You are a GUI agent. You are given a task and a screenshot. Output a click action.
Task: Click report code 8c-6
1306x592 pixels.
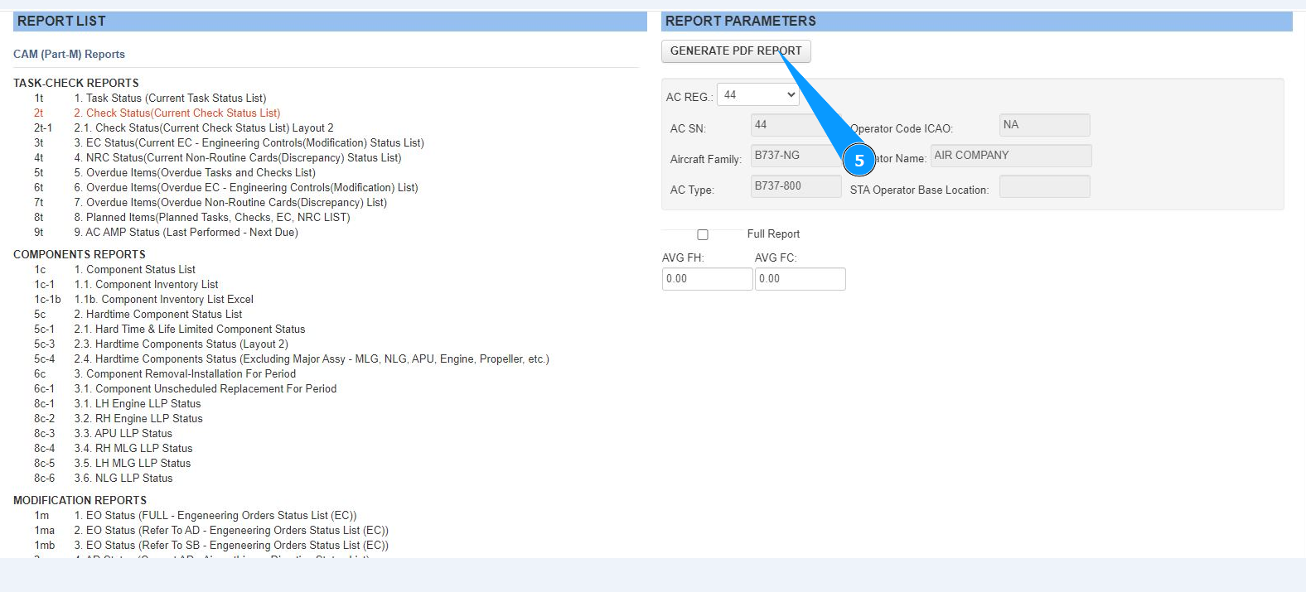45,479
